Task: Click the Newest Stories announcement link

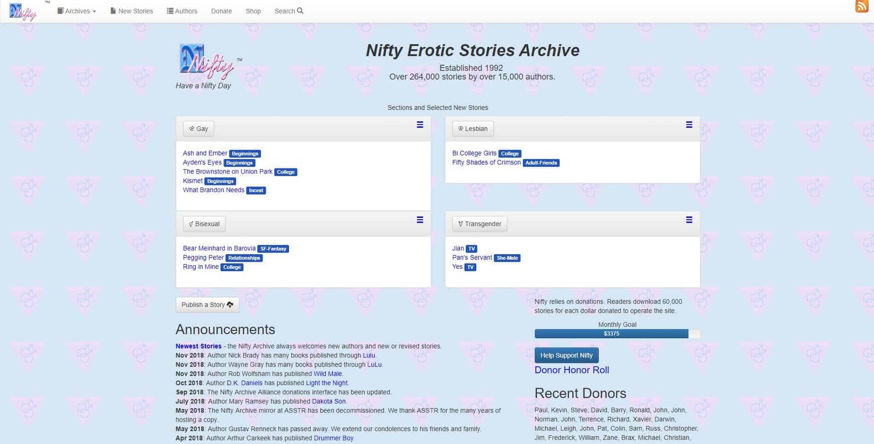Action: pos(198,346)
